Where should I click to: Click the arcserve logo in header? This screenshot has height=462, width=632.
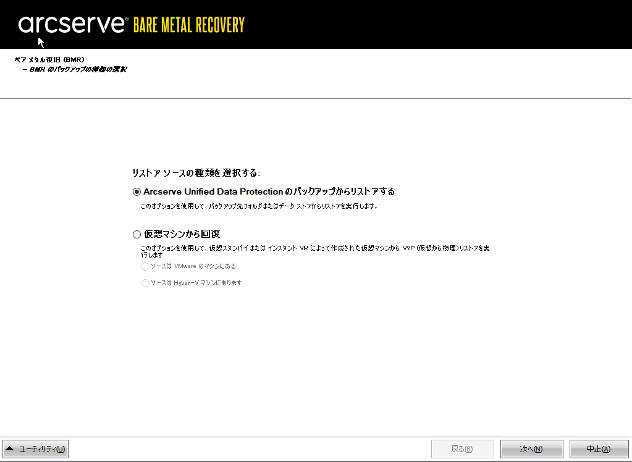click(74, 25)
